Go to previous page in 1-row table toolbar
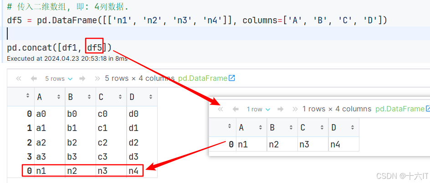Screen dimensions: 430x183 point(235,110)
